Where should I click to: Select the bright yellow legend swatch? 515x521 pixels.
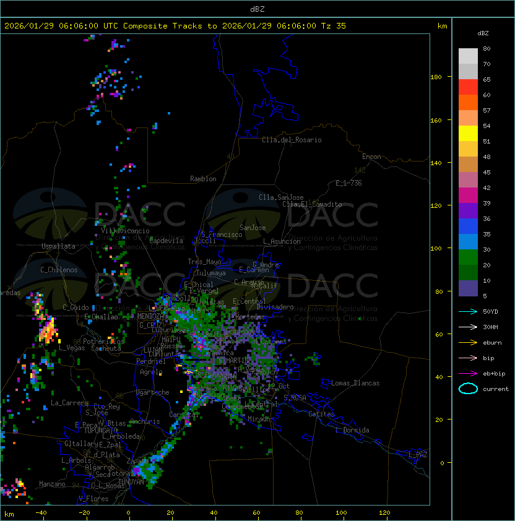(x=468, y=134)
